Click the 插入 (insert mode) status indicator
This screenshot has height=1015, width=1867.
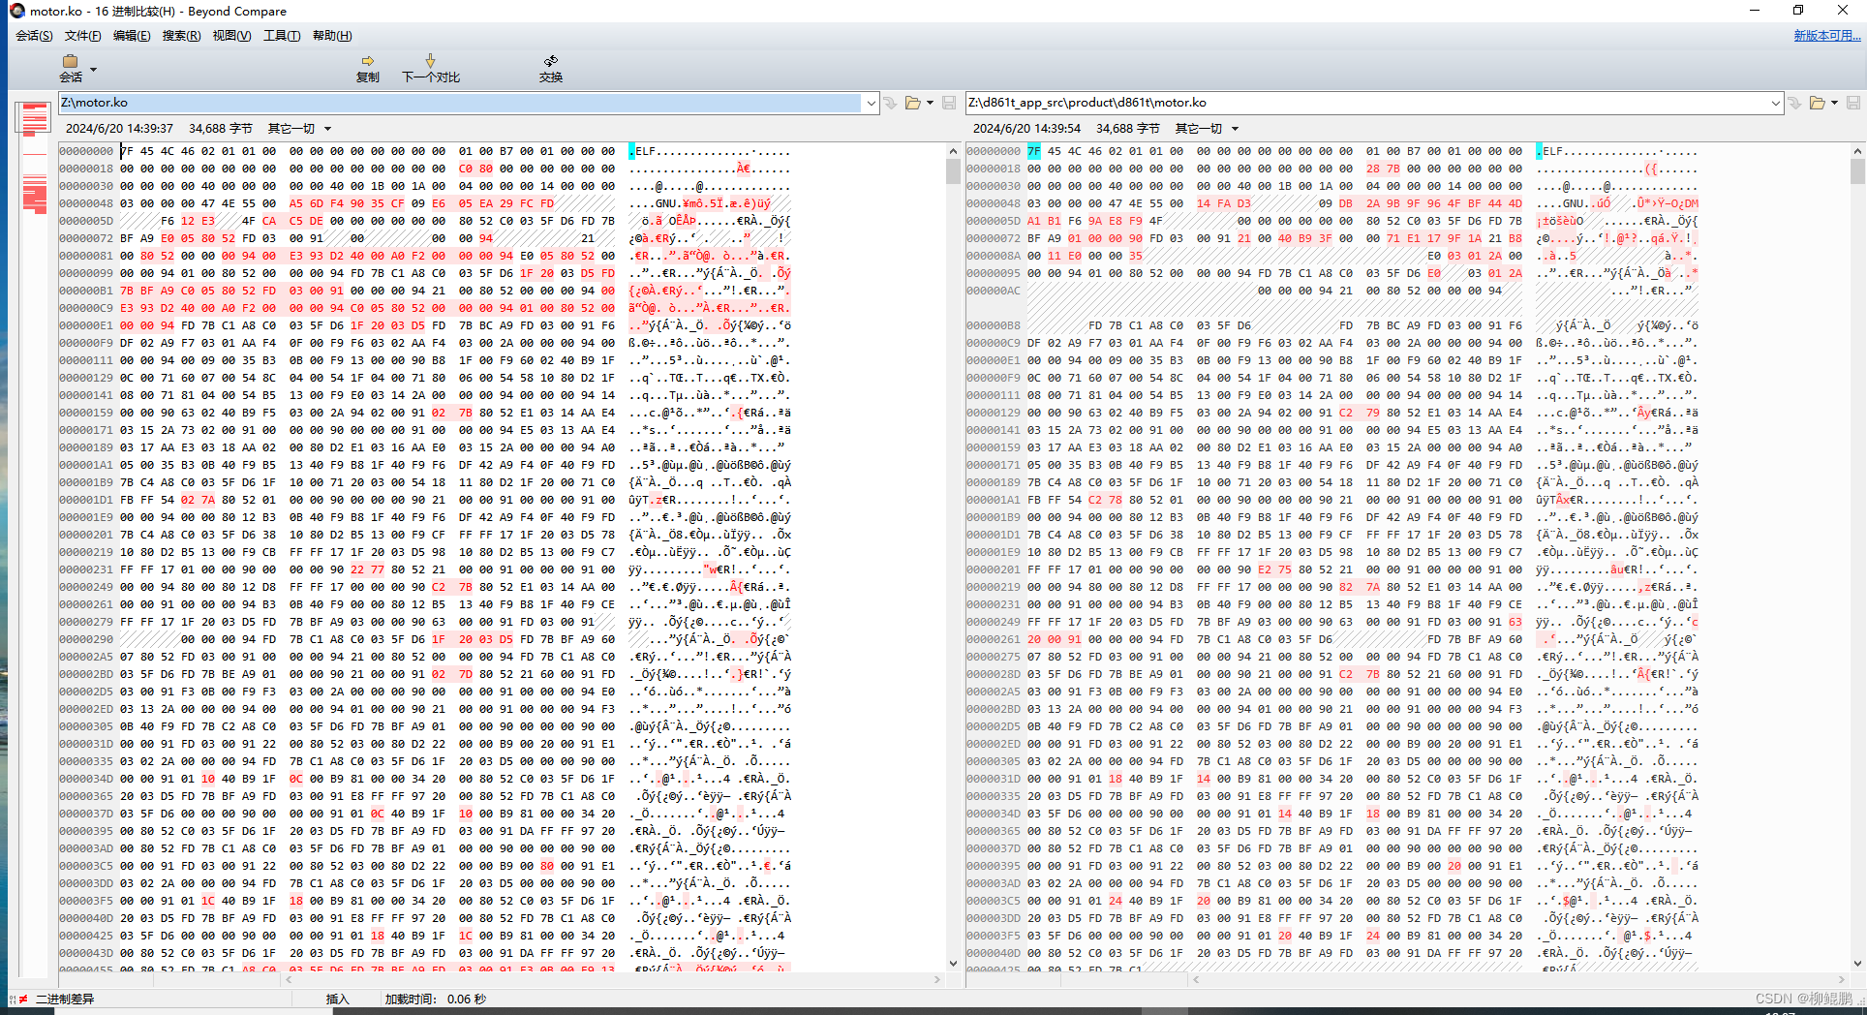pos(337,999)
